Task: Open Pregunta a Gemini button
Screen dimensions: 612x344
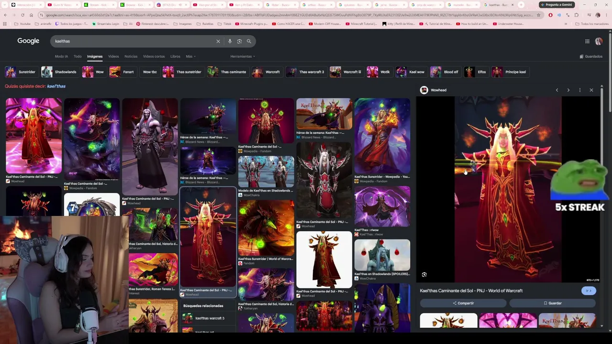Action: coord(556,5)
